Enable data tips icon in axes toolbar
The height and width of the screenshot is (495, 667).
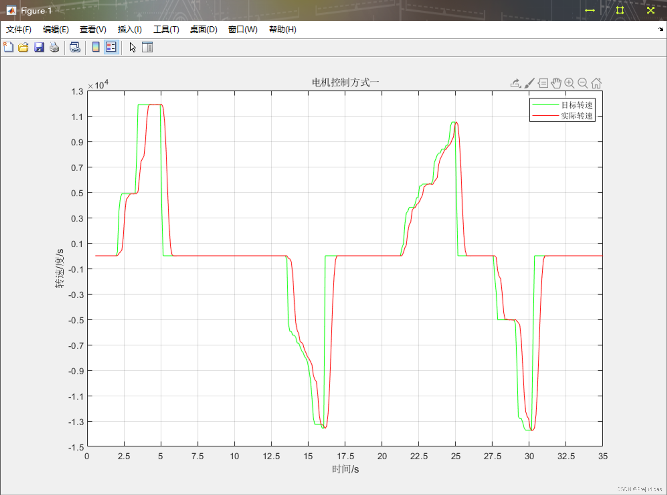pyautogui.click(x=543, y=83)
